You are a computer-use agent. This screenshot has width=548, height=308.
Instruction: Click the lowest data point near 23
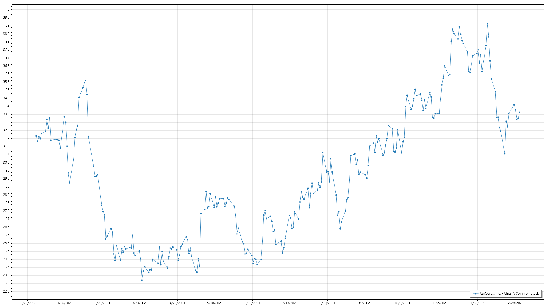pos(142,280)
